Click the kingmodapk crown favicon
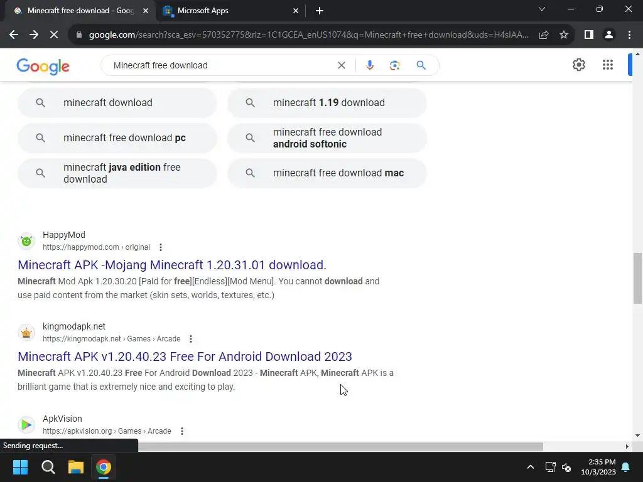Screen dimensions: 643x482 coord(26,333)
